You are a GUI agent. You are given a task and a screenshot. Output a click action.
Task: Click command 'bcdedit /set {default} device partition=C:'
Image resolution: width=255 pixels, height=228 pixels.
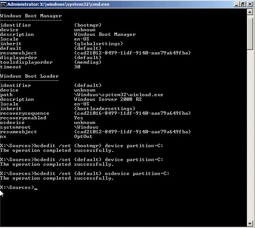(99, 160)
